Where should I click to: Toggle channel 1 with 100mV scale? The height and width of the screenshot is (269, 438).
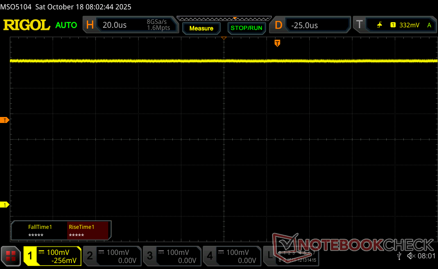click(x=52, y=256)
